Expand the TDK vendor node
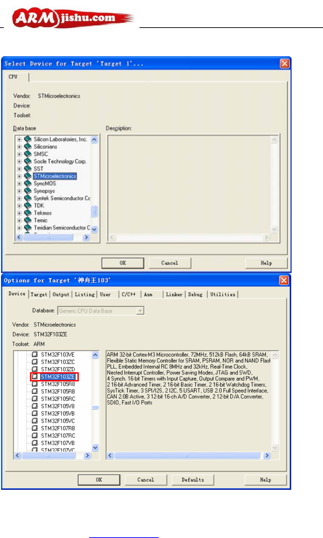This screenshot has width=323, height=538. coord(20,206)
